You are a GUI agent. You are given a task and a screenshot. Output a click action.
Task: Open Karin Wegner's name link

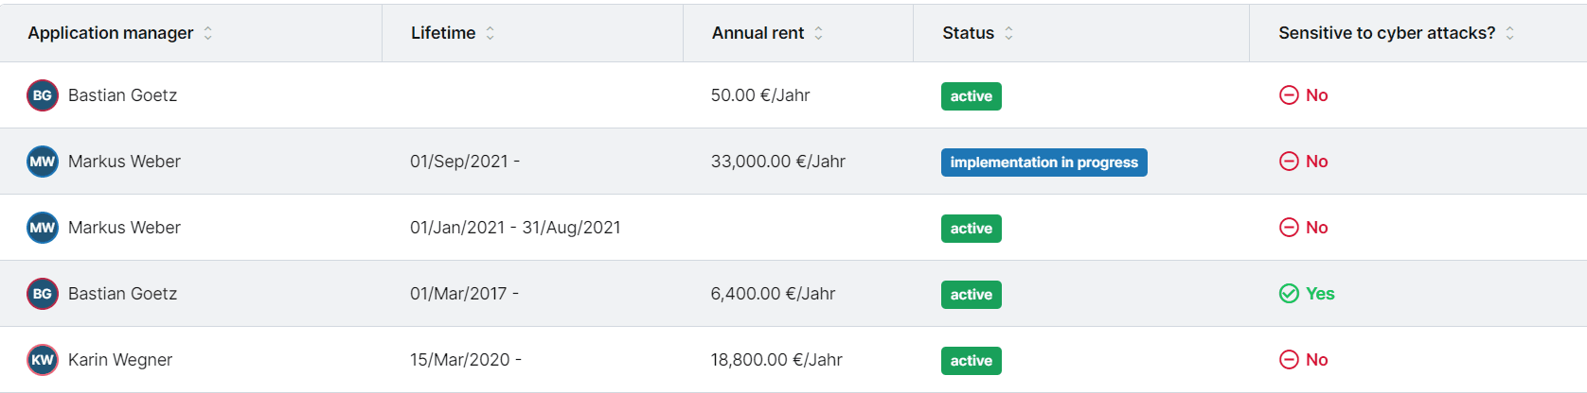click(x=120, y=360)
